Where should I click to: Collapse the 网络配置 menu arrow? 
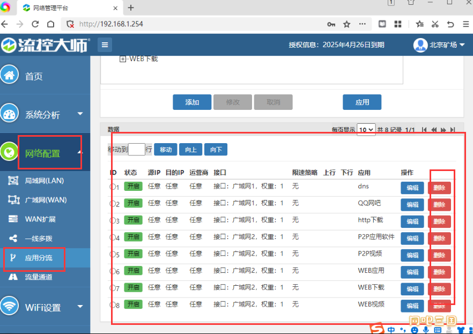80,152
